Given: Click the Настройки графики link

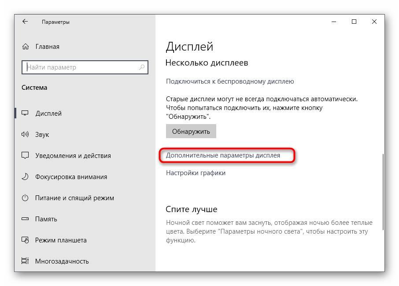Looking at the screenshot, I should click(196, 173).
